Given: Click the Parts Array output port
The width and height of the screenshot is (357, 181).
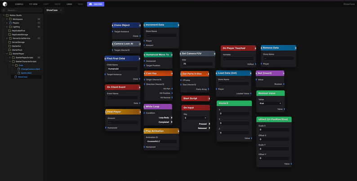Looking at the screenshot, I should click(209, 89).
